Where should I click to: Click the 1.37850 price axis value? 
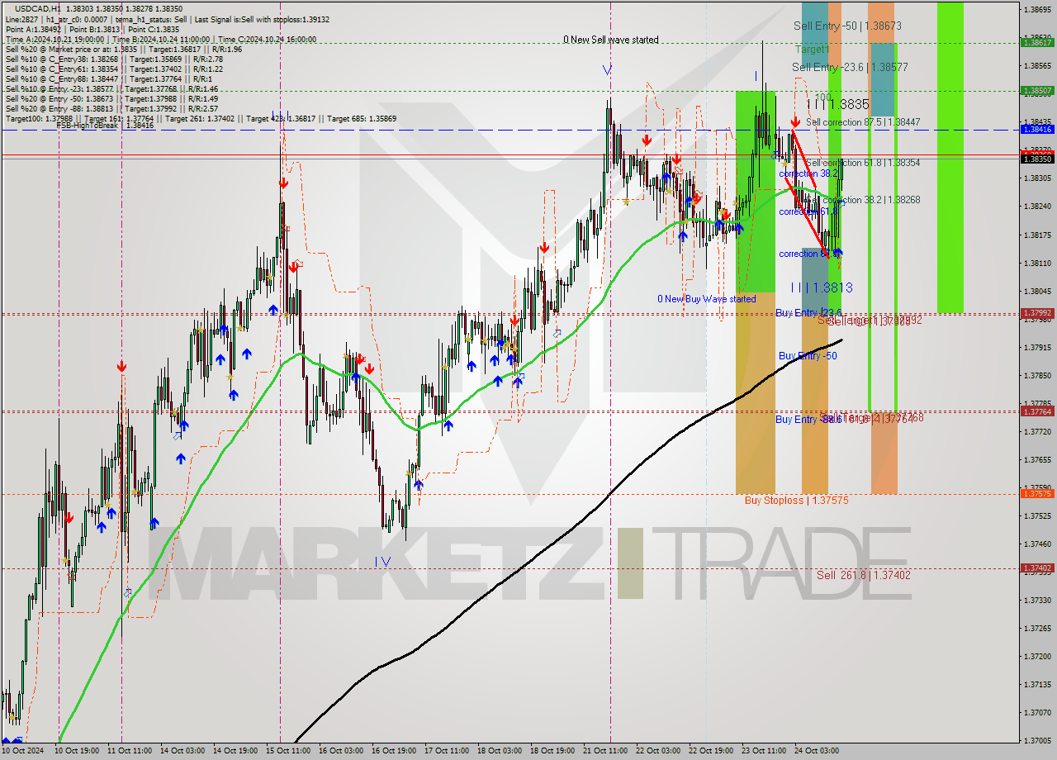pos(1037,376)
